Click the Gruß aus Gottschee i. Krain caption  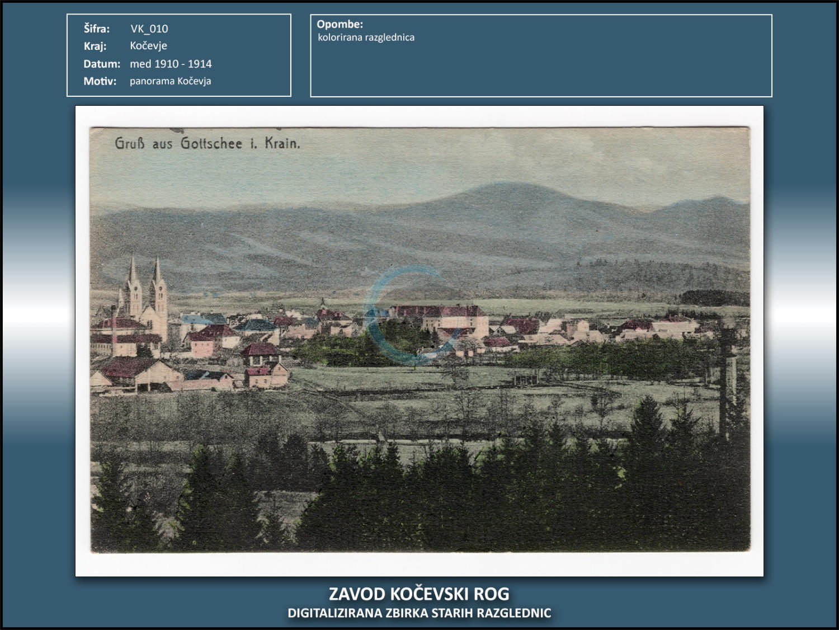[208, 144]
